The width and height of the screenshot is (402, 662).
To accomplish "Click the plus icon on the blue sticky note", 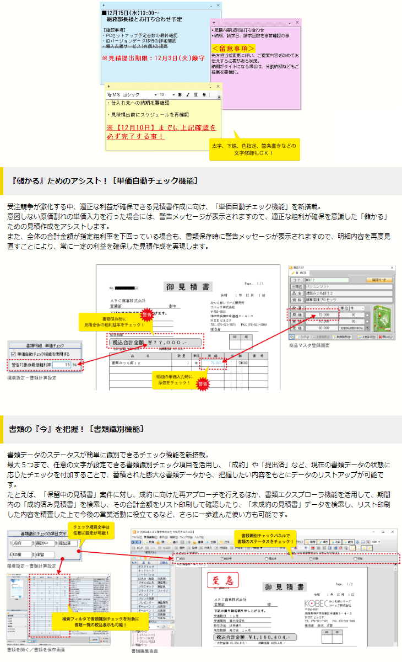I will point(104,5).
